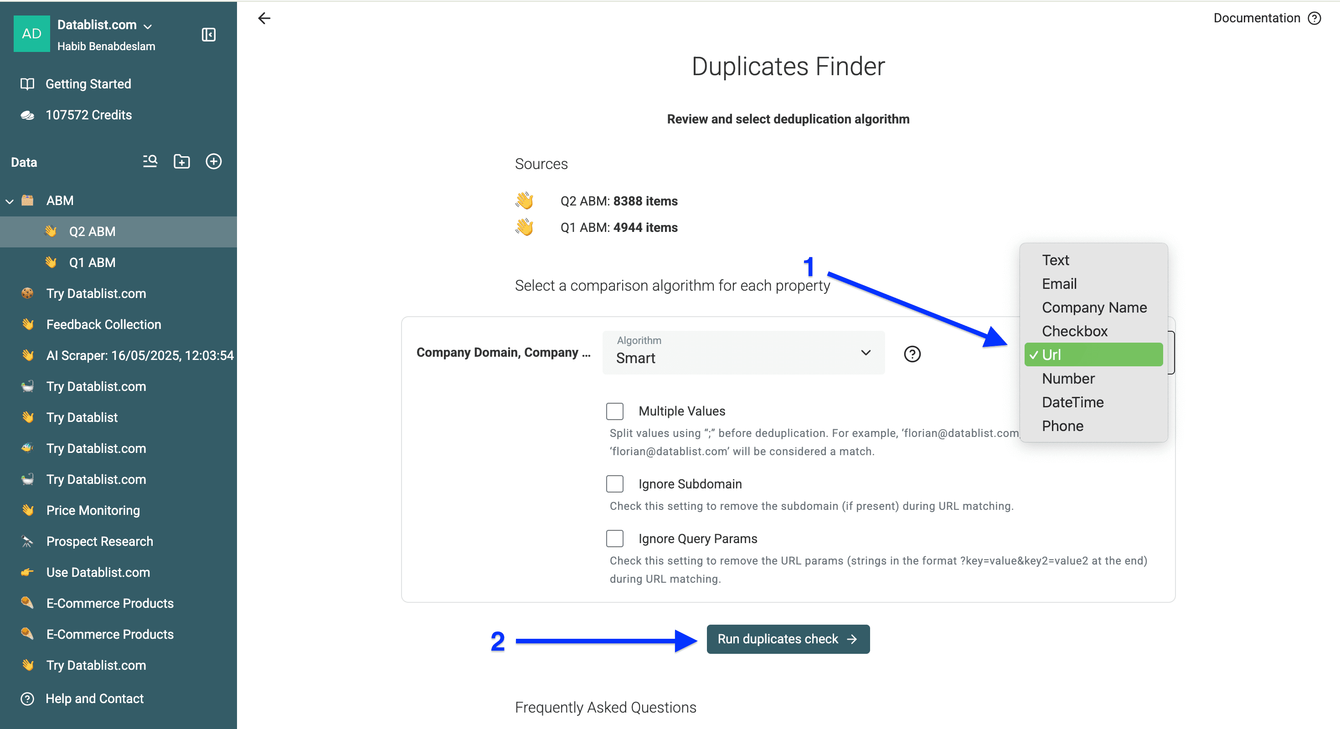
Task: Click the plus icon to add a collection
Action: (214, 161)
